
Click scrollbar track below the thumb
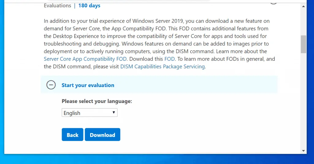click(303, 101)
